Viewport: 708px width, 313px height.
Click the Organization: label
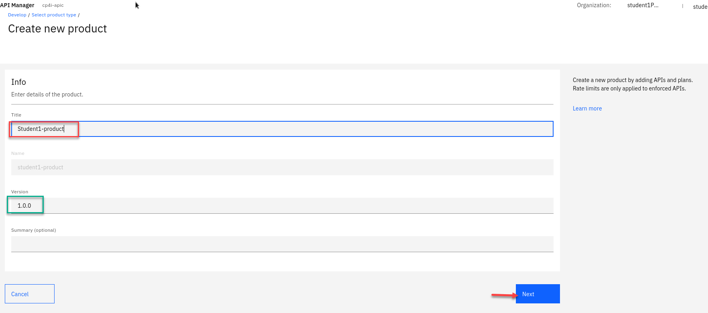point(594,5)
